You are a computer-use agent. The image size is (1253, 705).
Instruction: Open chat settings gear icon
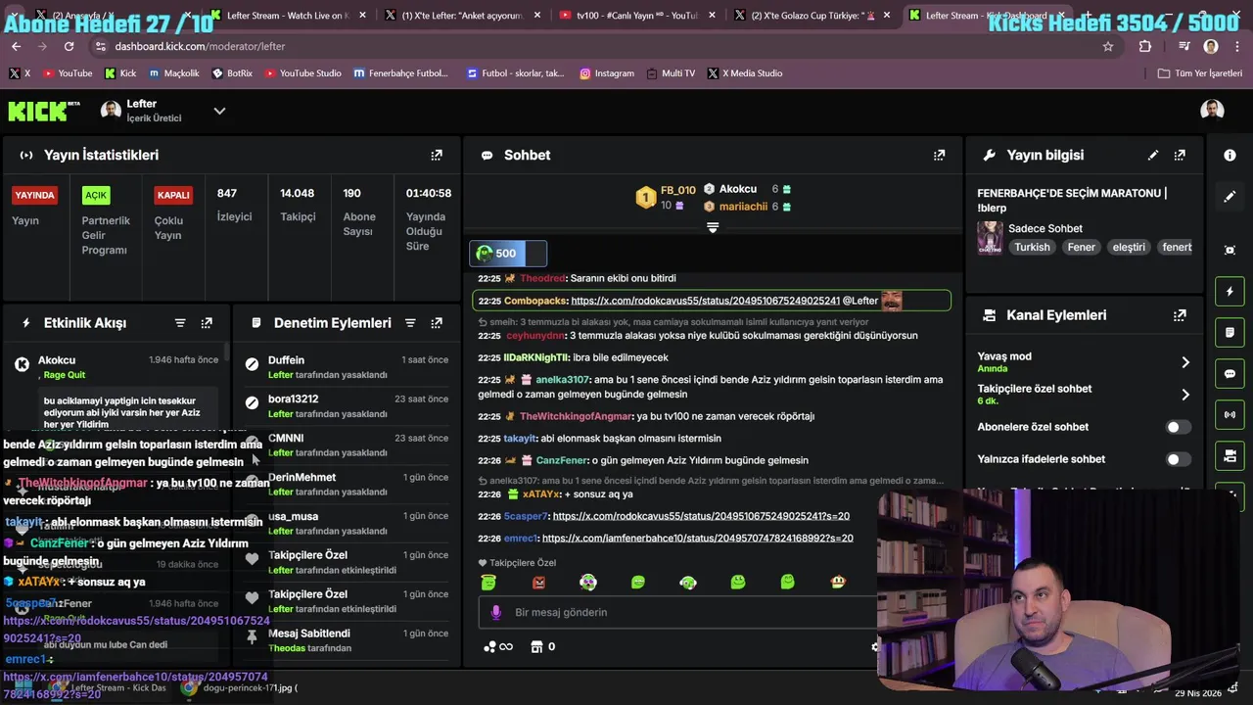874,646
